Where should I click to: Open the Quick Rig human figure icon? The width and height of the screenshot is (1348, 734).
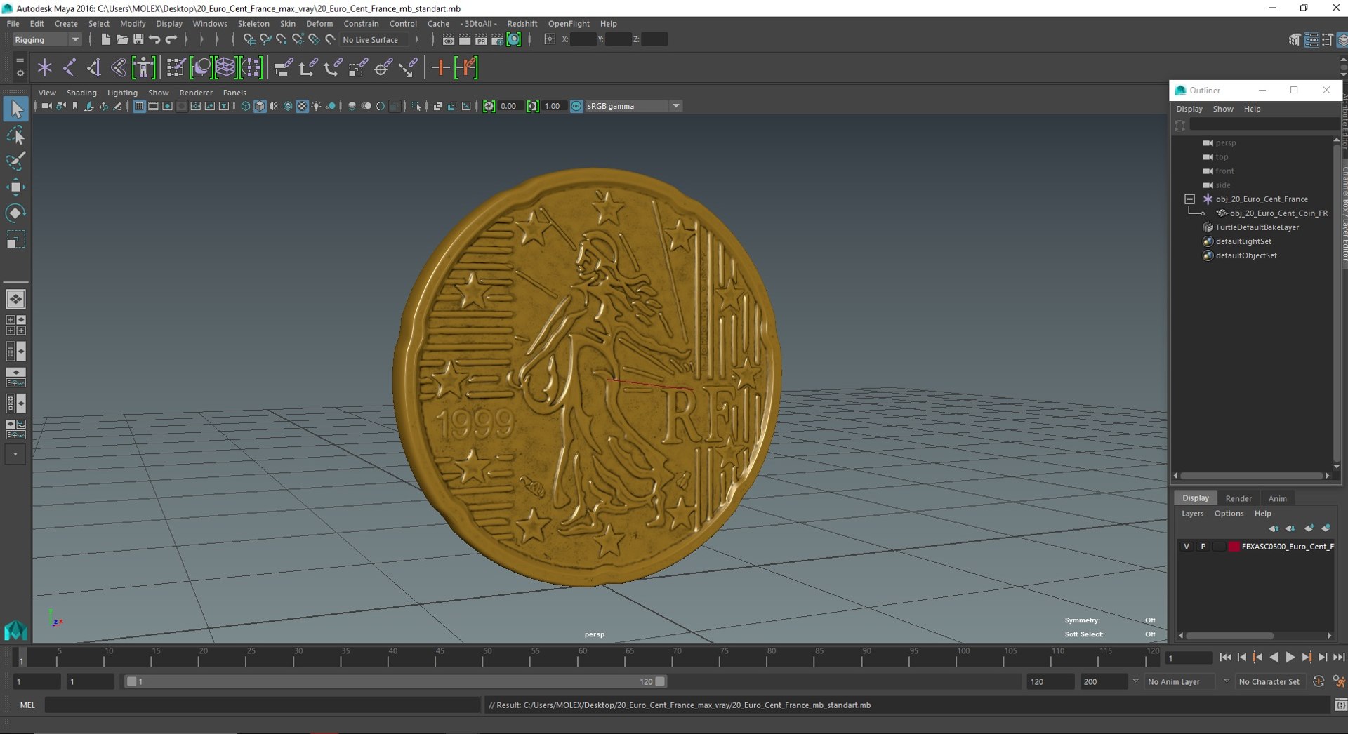[x=143, y=67]
